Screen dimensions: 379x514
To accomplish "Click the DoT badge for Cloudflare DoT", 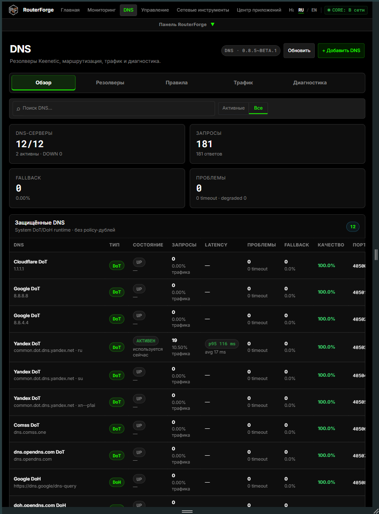I will [x=117, y=266].
